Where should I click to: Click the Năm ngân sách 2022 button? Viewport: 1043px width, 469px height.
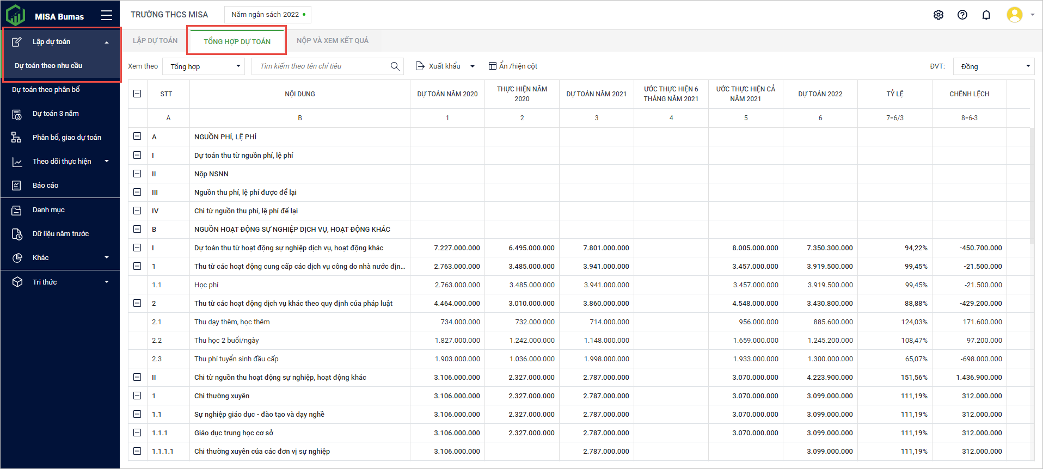[268, 15]
